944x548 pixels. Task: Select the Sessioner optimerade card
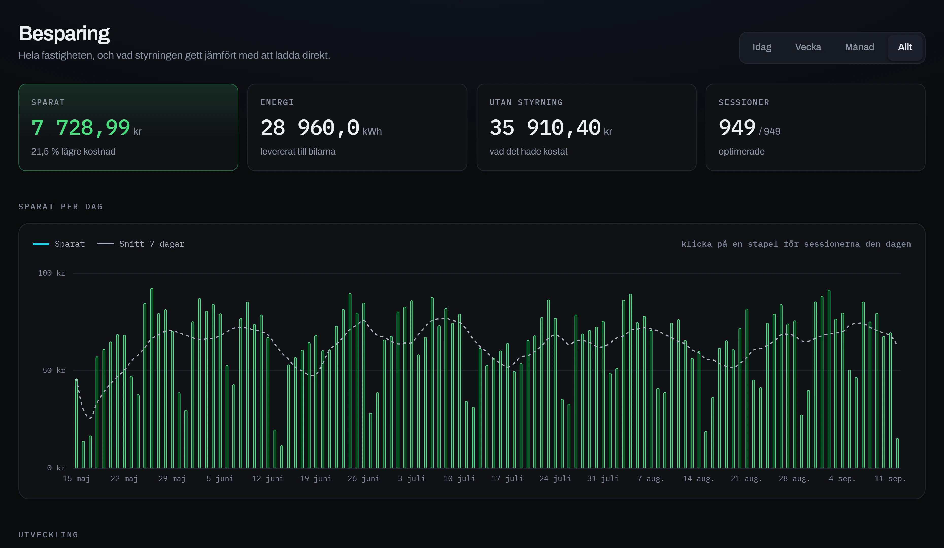(816, 127)
